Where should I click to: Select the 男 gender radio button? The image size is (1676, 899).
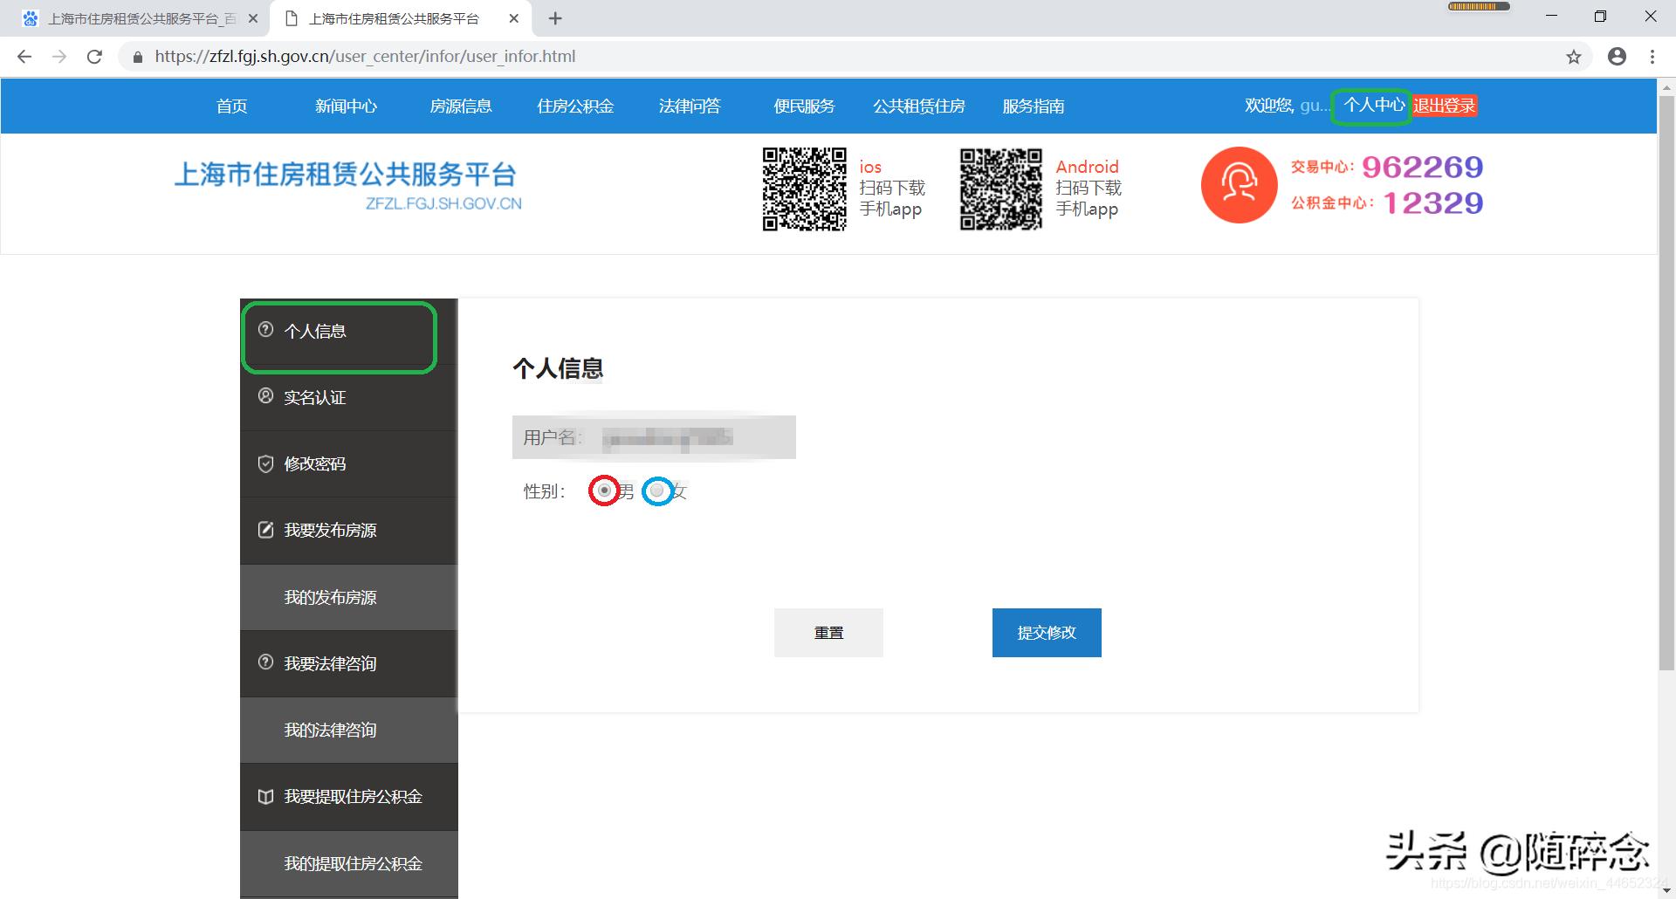[x=605, y=491]
